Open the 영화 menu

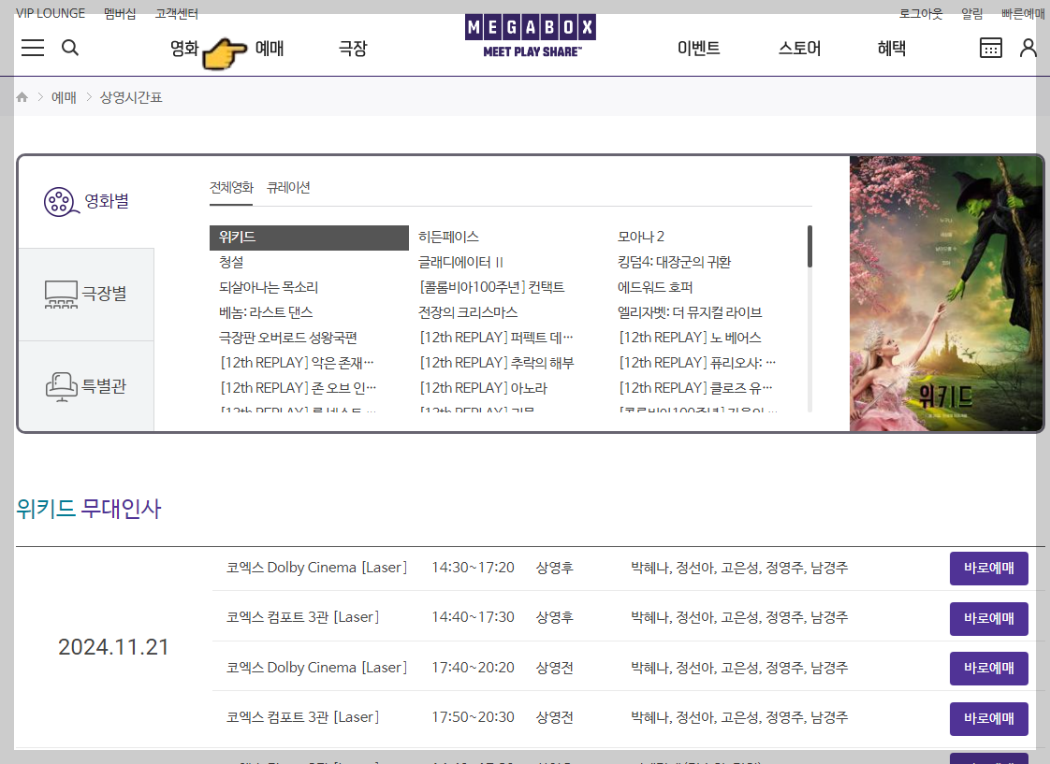[184, 49]
